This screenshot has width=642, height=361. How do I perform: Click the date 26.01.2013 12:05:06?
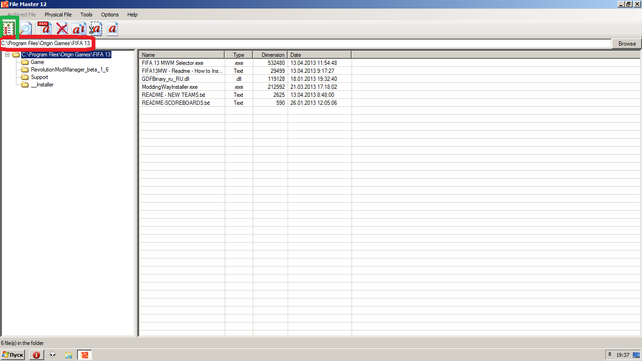coord(313,103)
